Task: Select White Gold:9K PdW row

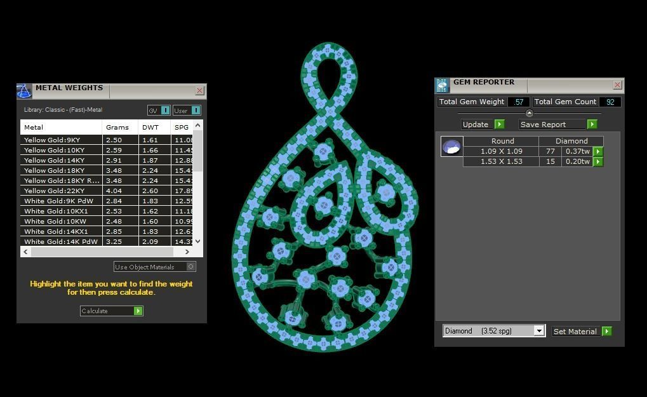Action: (107, 201)
